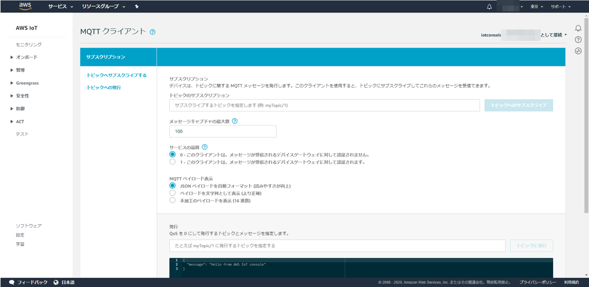Click the pin shortcut icon in header

point(136,7)
